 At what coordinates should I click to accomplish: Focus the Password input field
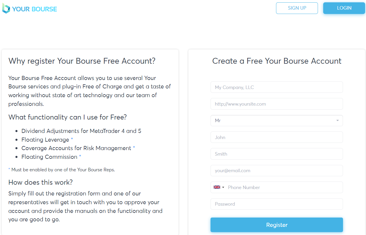(x=277, y=204)
